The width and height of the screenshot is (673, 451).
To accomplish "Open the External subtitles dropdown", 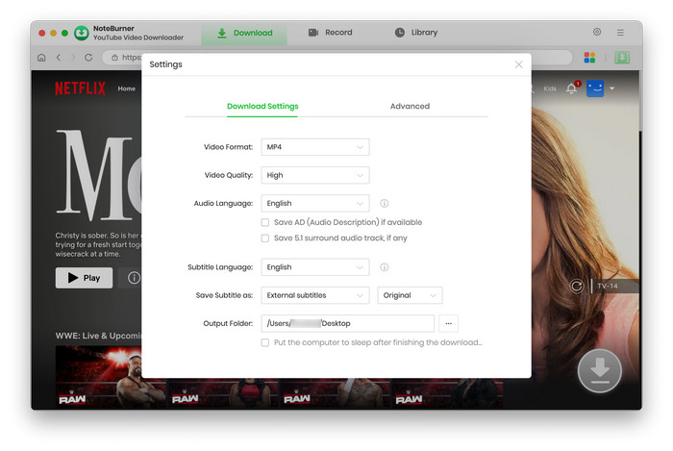I will pos(315,295).
